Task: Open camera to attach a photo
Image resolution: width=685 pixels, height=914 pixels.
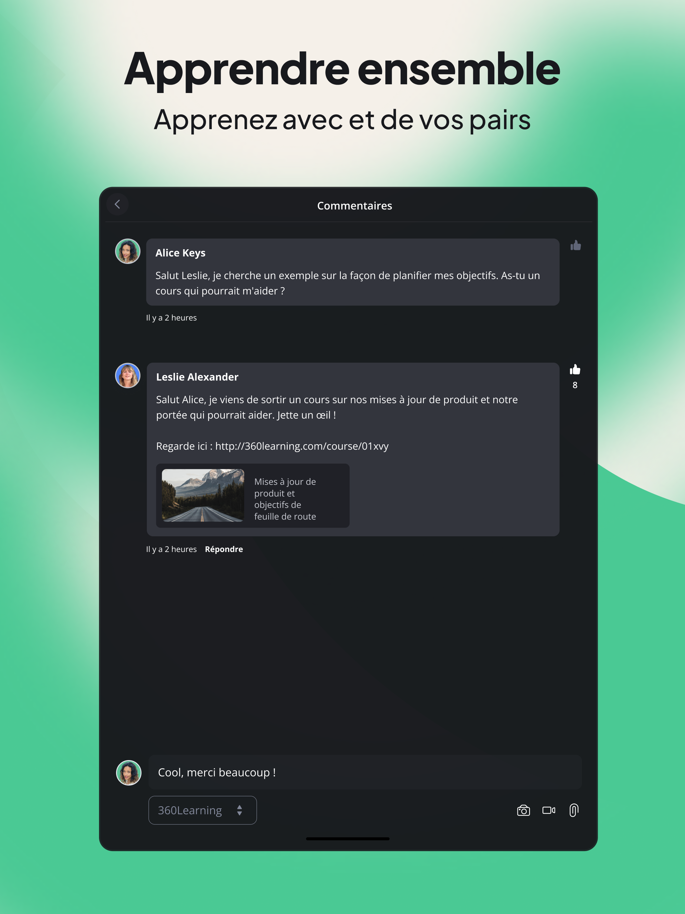Action: click(x=523, y=810)
